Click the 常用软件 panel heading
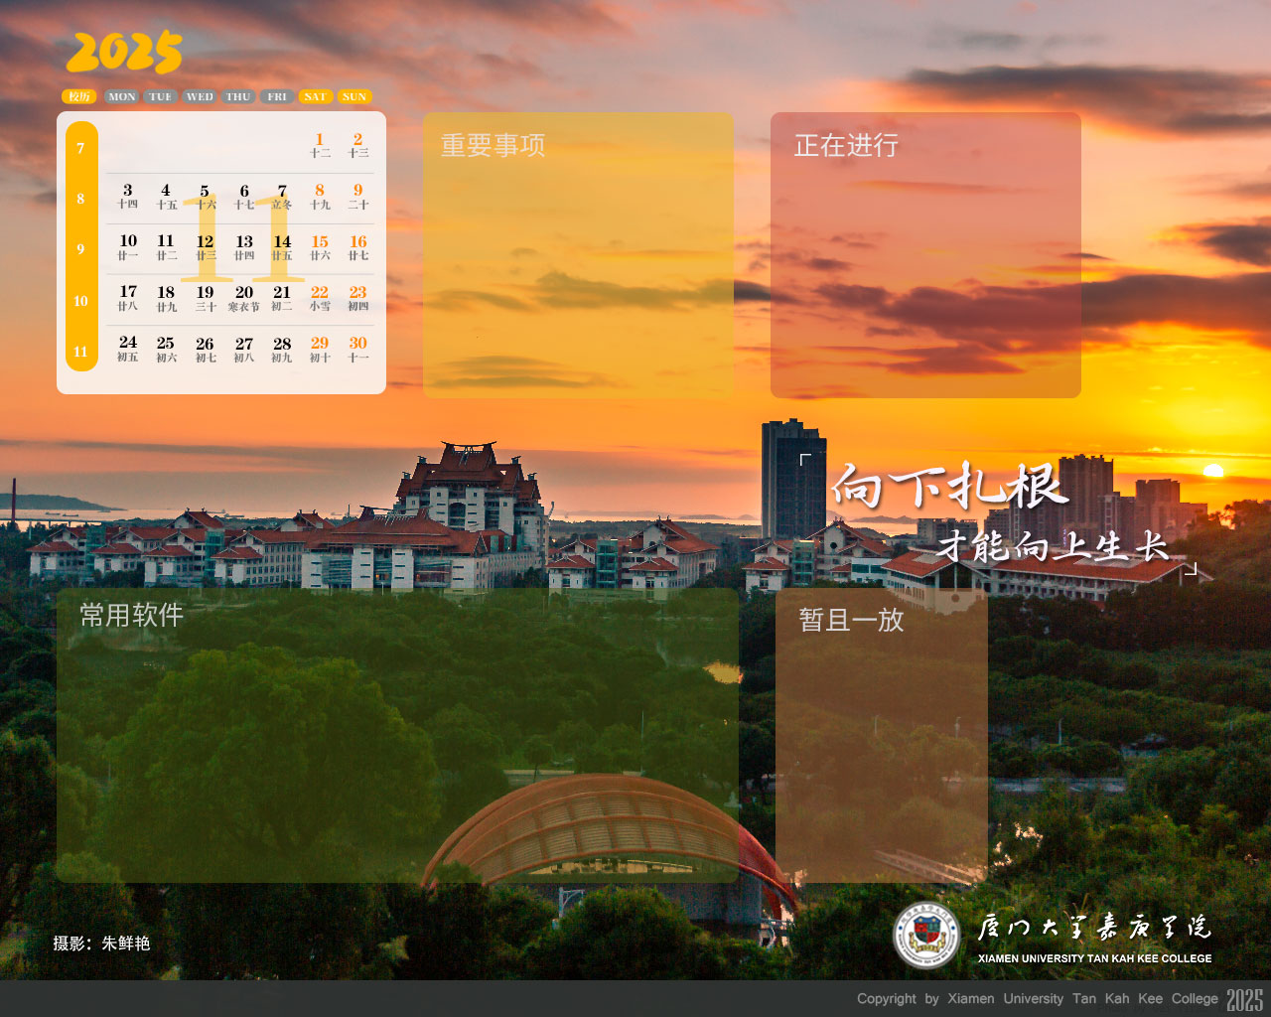The height and width of the screenshot is (1017, 1271). tap(131, 615)
